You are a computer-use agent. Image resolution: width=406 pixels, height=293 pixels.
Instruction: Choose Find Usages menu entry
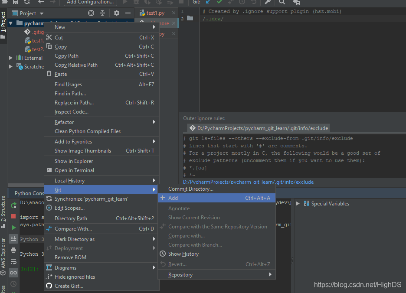click(102, 85)
